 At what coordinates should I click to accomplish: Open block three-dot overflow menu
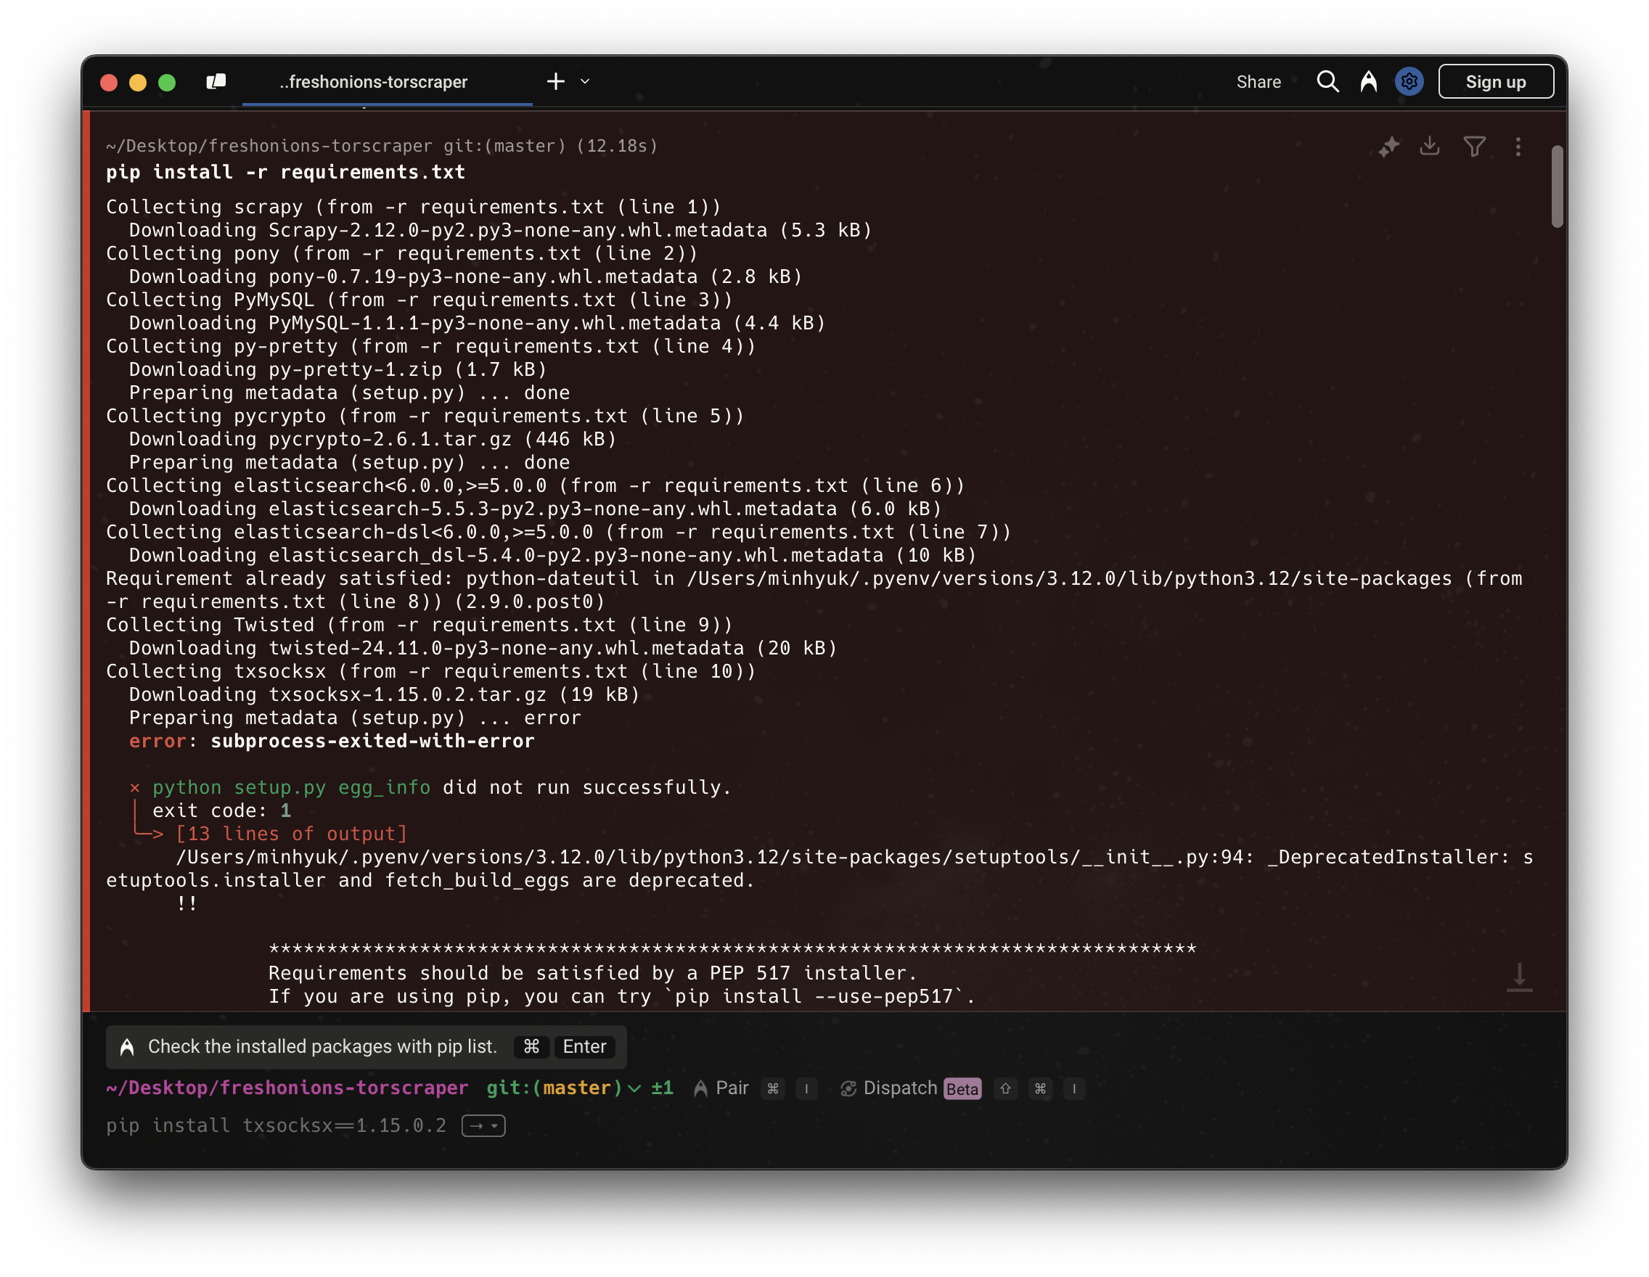tap(1518, 147)
